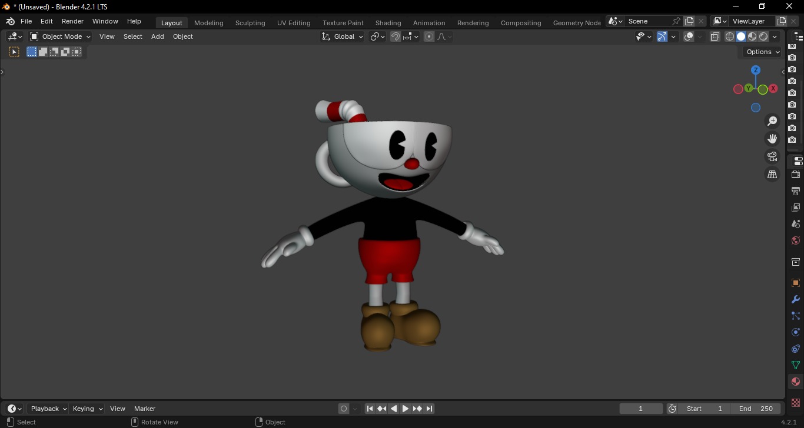Open the Scene properties tab

[796, 224]
